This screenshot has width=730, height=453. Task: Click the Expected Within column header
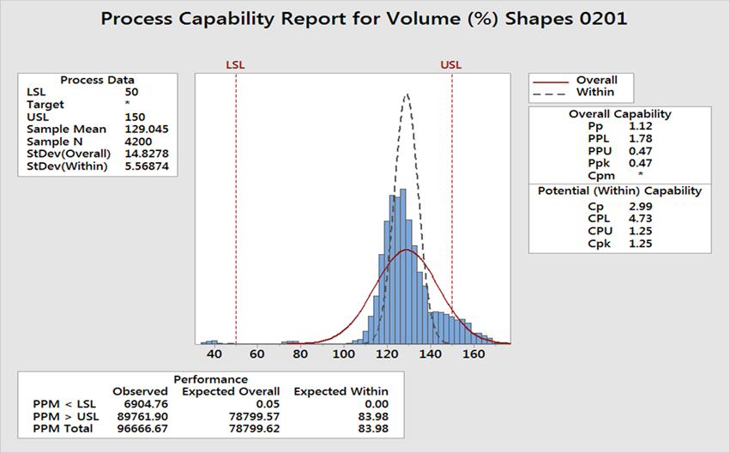(341, 391)
